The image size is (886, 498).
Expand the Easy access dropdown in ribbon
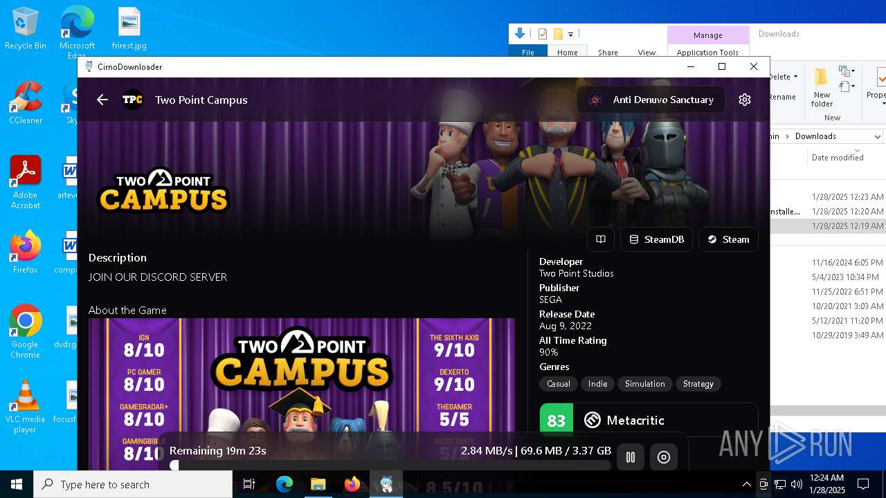[x=847, y=87]
